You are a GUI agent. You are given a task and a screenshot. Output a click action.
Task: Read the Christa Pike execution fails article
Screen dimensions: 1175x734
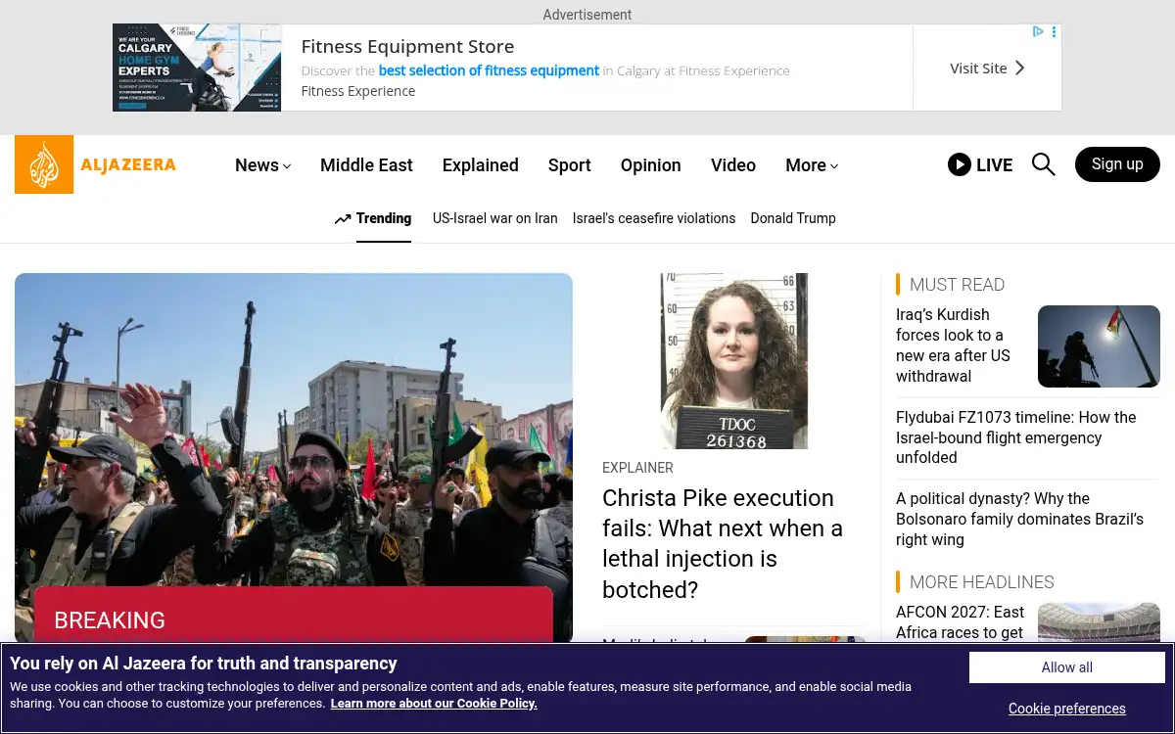723,543
